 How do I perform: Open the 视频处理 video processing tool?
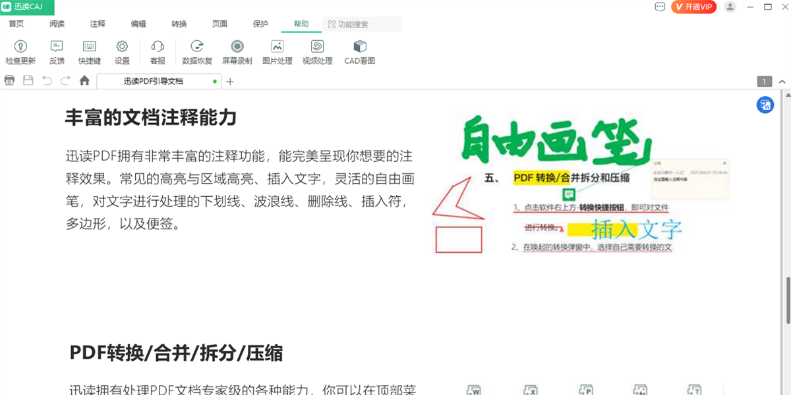click(317, 52)
